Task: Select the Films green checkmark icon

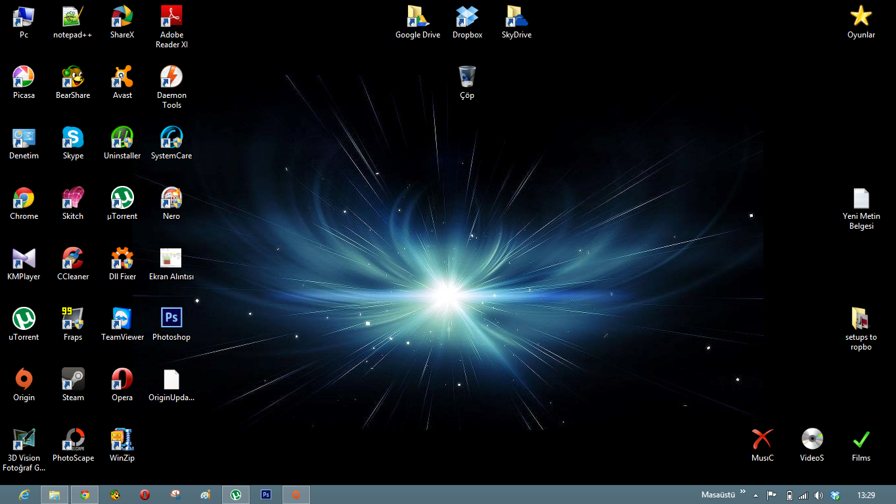Action: [x=861, y=445]
